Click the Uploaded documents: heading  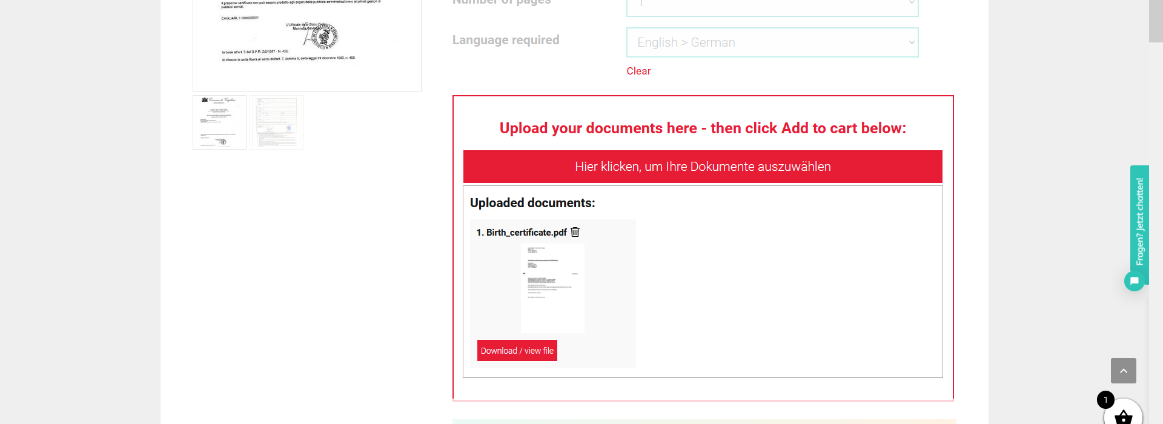click(x=532, y=203)
